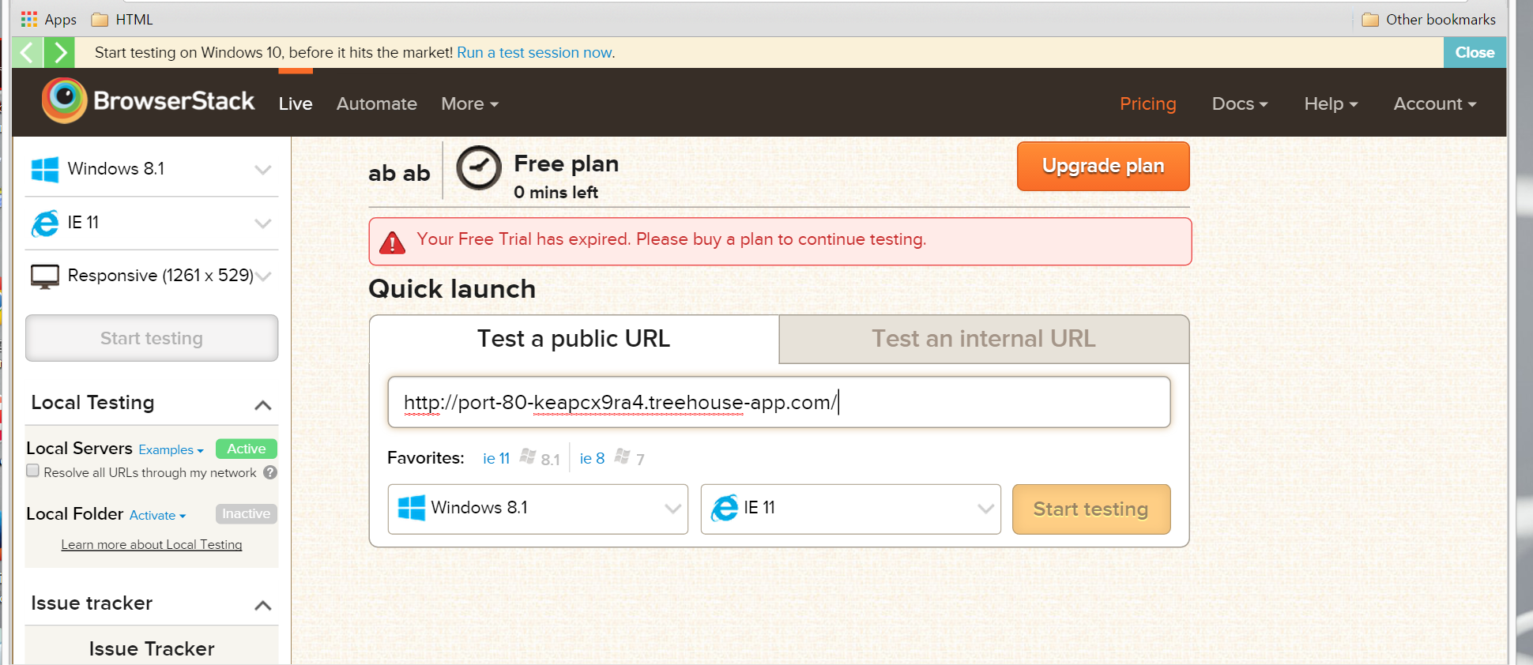Go to next announcement with right arrow
Viewport: 1533px width, 665px height.
pos(59,52)
